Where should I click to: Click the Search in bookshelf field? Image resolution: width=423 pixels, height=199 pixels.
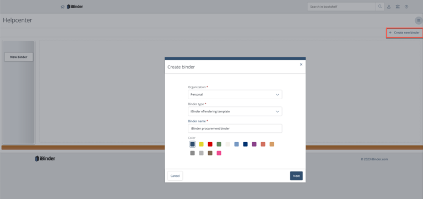341,7
